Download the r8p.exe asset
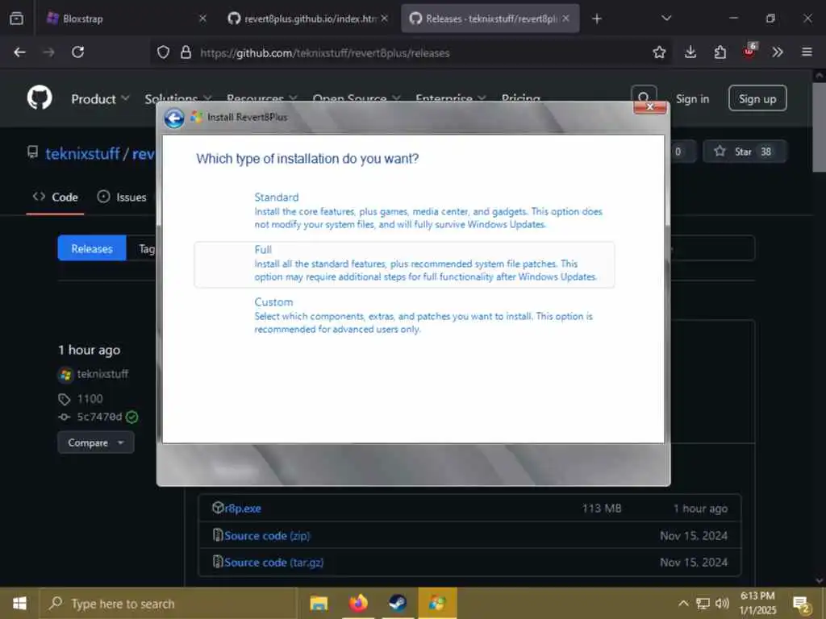The height and width of the screenshot is (619, 826). tap(242, 509)
